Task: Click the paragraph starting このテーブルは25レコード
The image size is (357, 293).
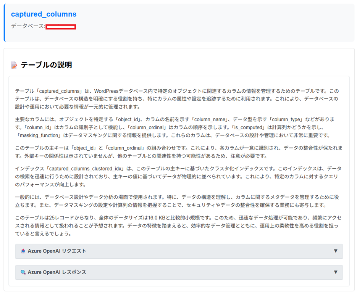Action: (178, 226)
